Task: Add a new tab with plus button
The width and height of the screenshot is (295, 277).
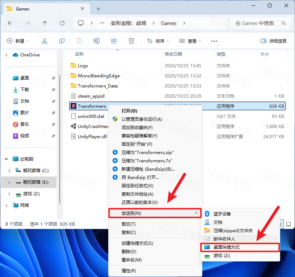Action: [98, 9]
